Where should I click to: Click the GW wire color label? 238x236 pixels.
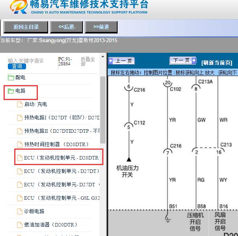201,120
